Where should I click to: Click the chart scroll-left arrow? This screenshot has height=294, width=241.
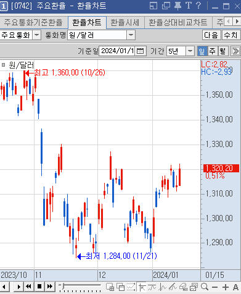point(4,287)
